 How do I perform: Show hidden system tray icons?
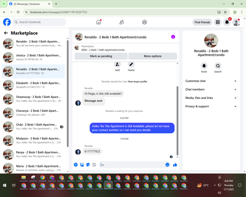215,185
